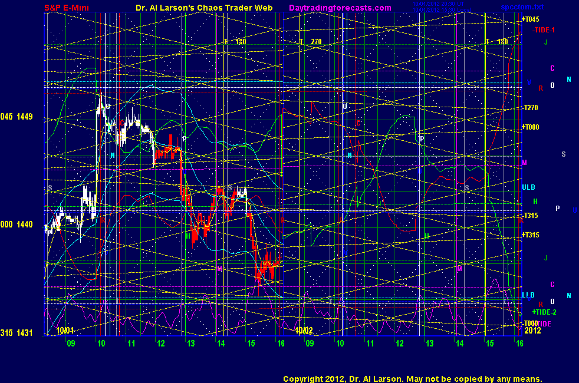This screenshot has width=579, height=383.
Task: Click the '-T000' level label
Action: (x=530, y=323)
